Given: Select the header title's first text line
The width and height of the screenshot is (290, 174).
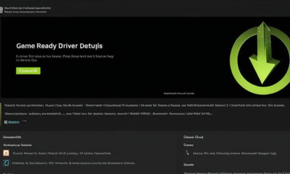Looking at the screenshot, I should click(28, 8).
